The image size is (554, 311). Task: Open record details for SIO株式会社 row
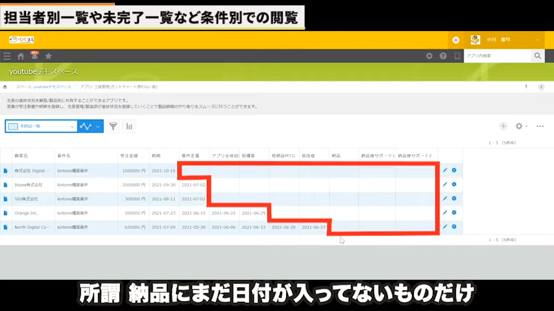(5, 199)
